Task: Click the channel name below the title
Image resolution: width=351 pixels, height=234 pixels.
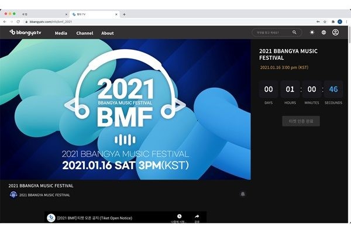Action: click(x=46, y=195)
